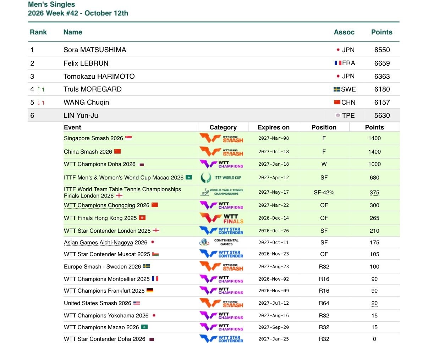This screenshot has width=428, height=343.
Task: Click the China flag beside WANG Chuqin's CHN
Action: [x=337, y=102]
